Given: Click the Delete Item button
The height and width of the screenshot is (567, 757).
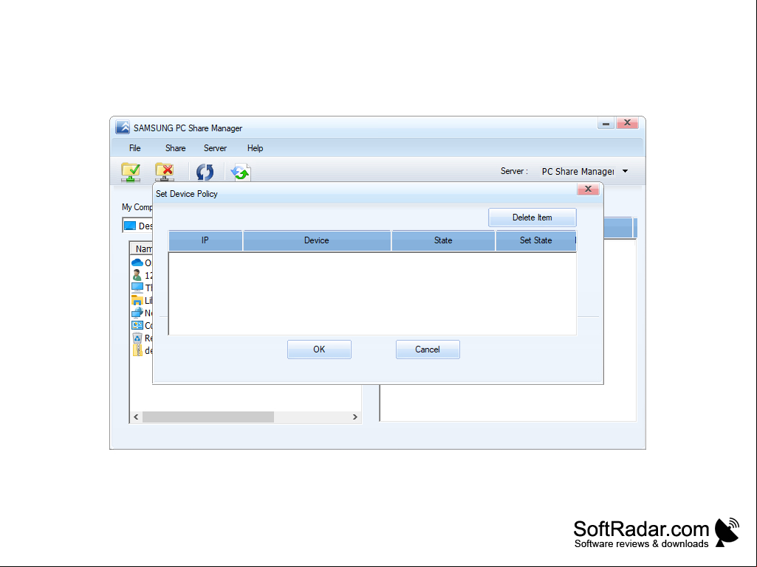Looking at the screenshot, I should (x=532, y=218).
